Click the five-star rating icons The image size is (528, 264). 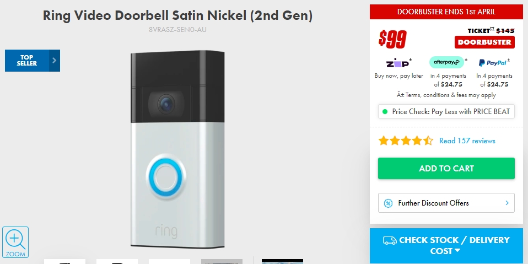pos(406,141)
